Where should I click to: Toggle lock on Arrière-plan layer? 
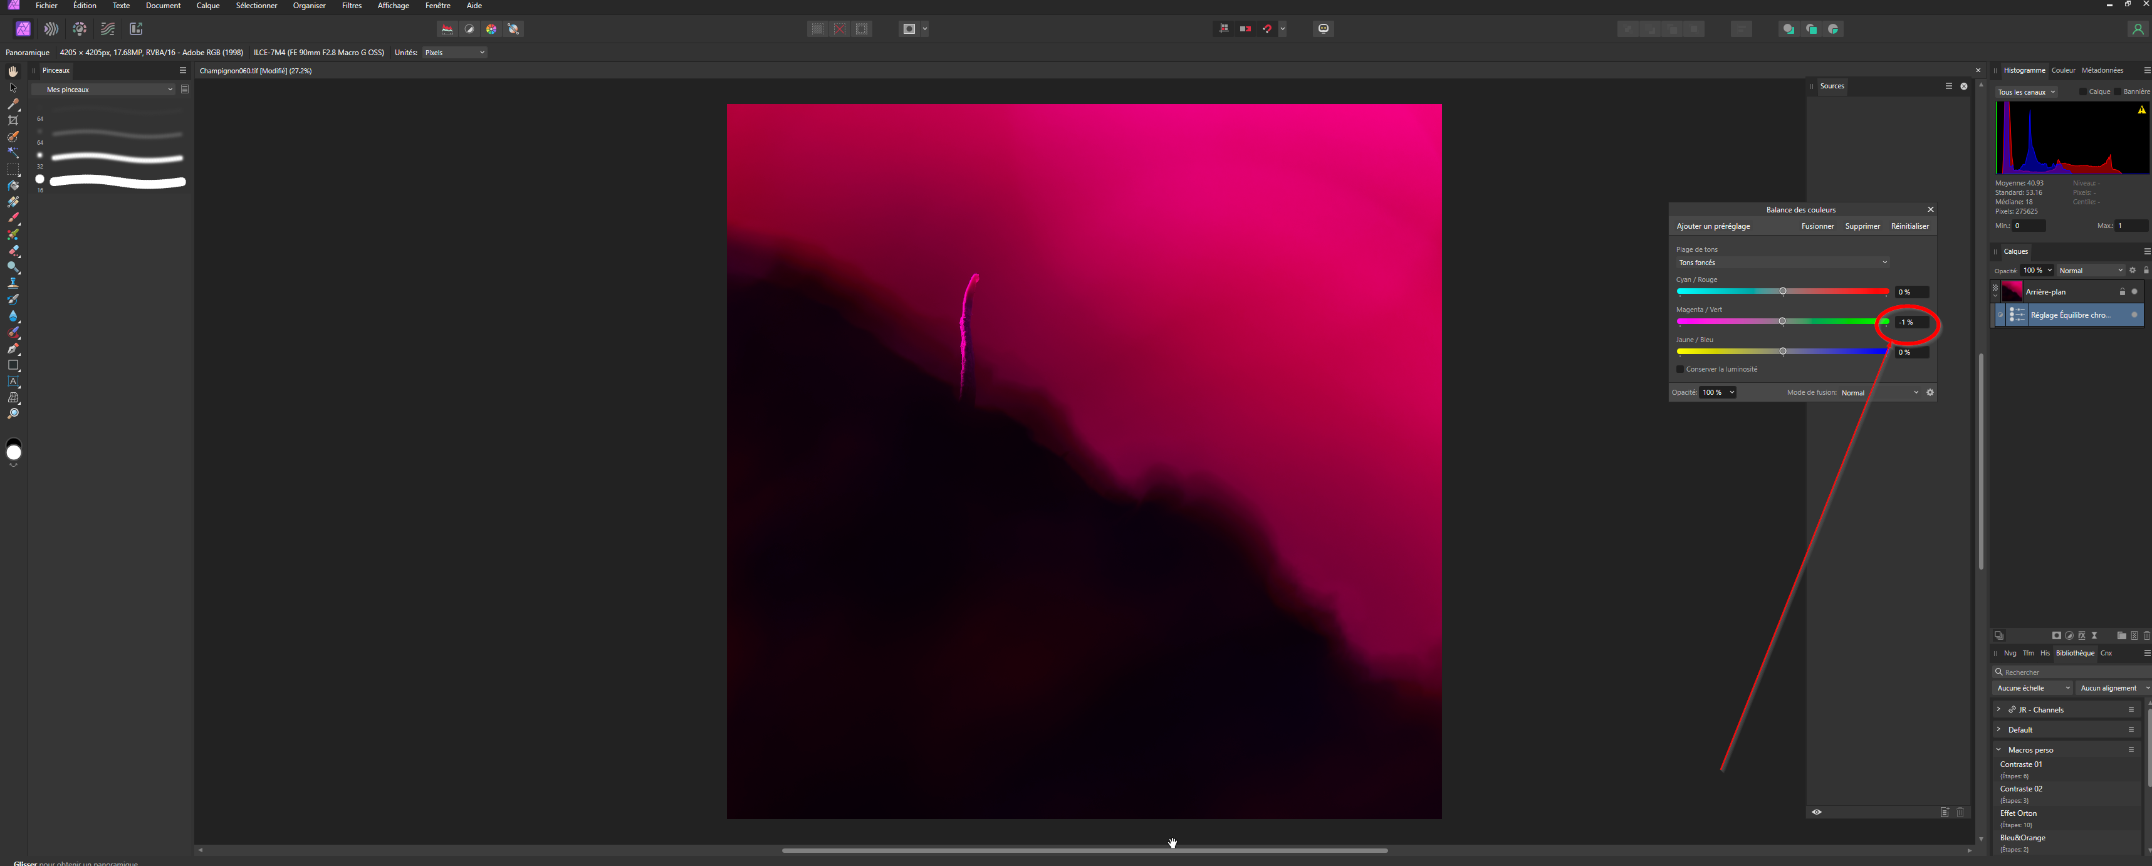[x=2122, y=291]
